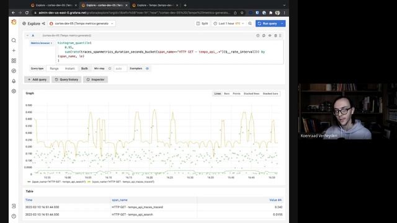Open Query history
The height and width of the screenshot is (223, 397).
click(66, 80)
